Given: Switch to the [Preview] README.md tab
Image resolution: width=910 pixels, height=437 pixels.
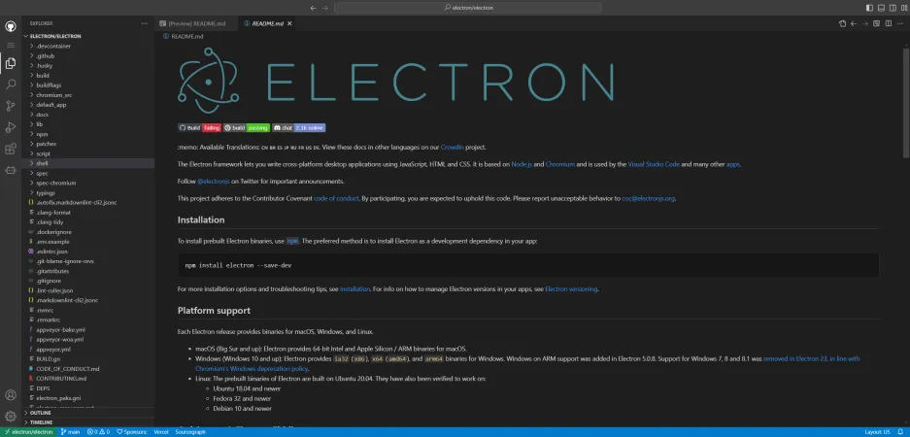Looking at the screenshot, I should point(197,24).
